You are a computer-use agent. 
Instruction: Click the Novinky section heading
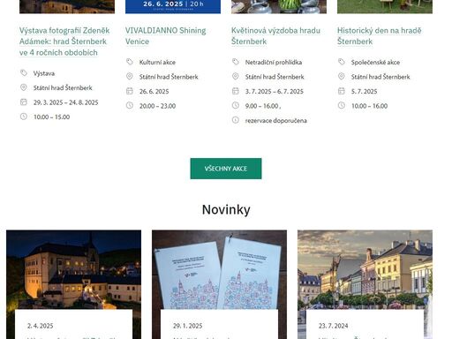tap(226, 210)
